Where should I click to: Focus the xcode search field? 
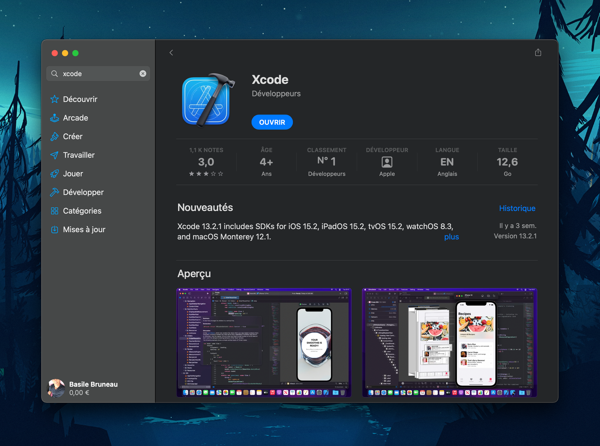click(98, 73)
